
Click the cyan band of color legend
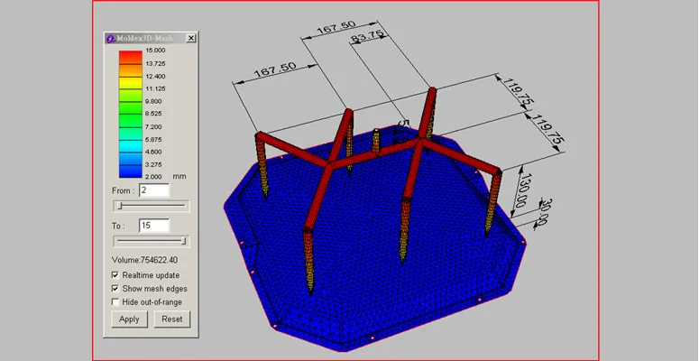[131, 145]
